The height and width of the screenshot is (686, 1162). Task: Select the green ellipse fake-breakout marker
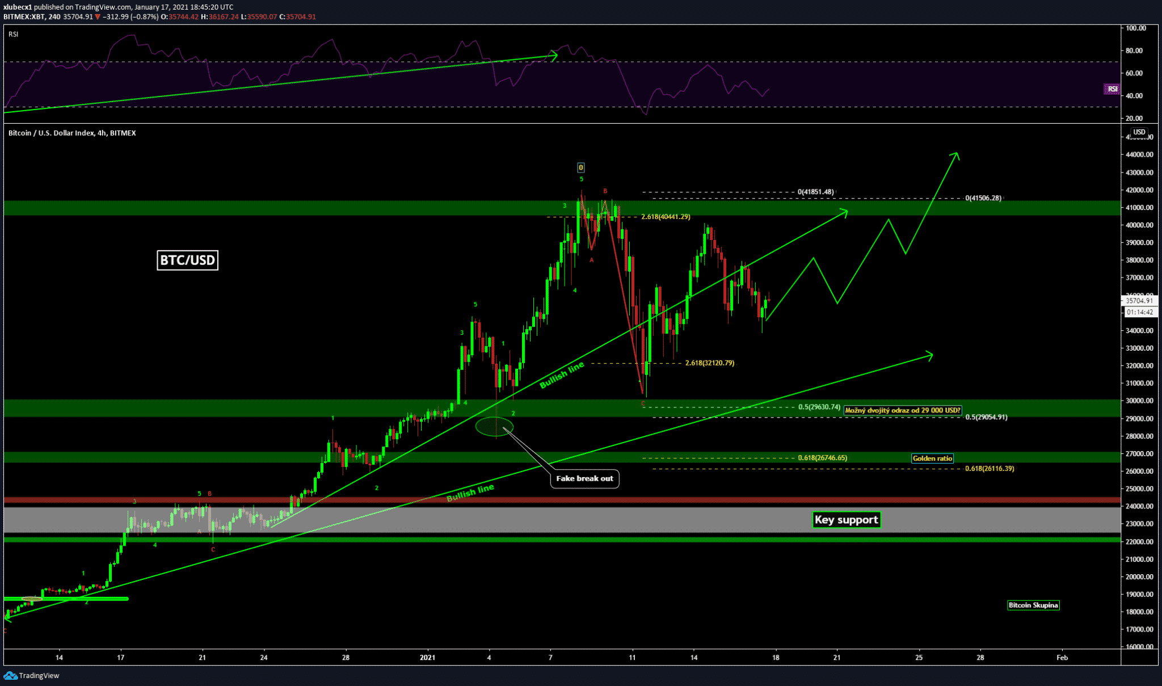[494, 426]
